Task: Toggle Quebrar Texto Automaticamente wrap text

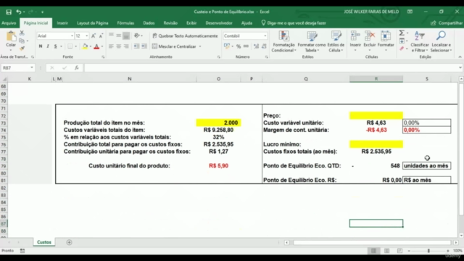Action: (185, 36)
